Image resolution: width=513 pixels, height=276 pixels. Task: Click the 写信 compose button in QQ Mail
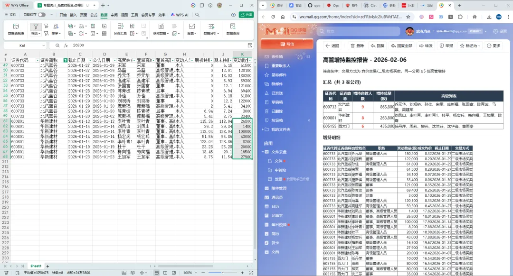tap(287, 44)
